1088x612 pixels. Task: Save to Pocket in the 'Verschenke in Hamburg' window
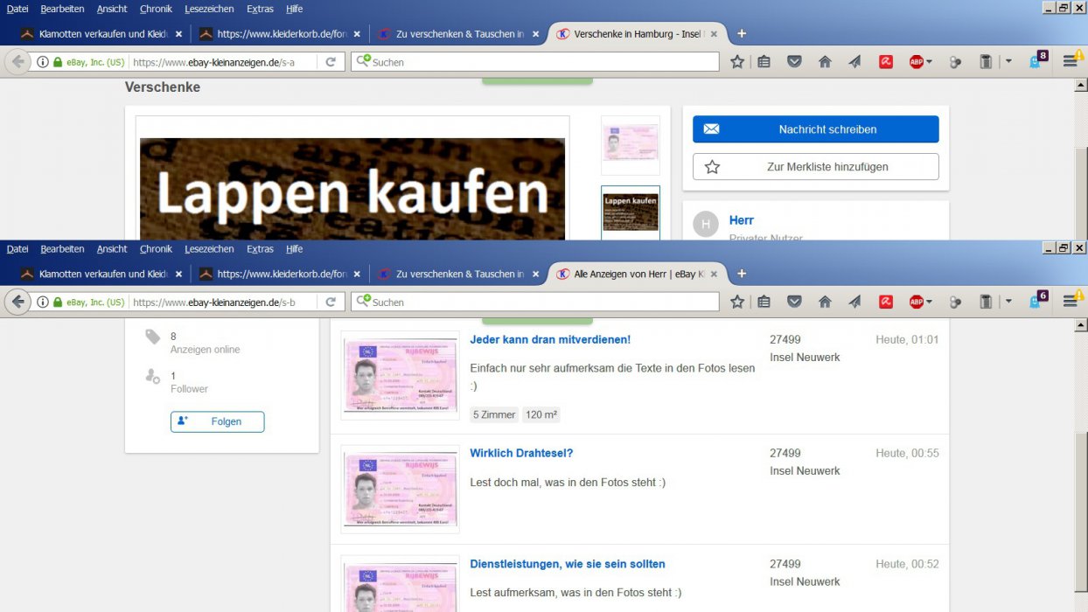pyautogui.click(x=794, y=62)
